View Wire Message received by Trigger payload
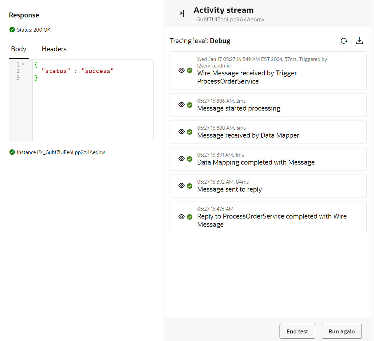Image resolution: width=374 pixels, height=341 pixels. [181, 70]
